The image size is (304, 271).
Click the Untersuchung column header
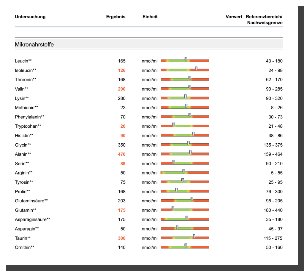click(x=30, y=17)
